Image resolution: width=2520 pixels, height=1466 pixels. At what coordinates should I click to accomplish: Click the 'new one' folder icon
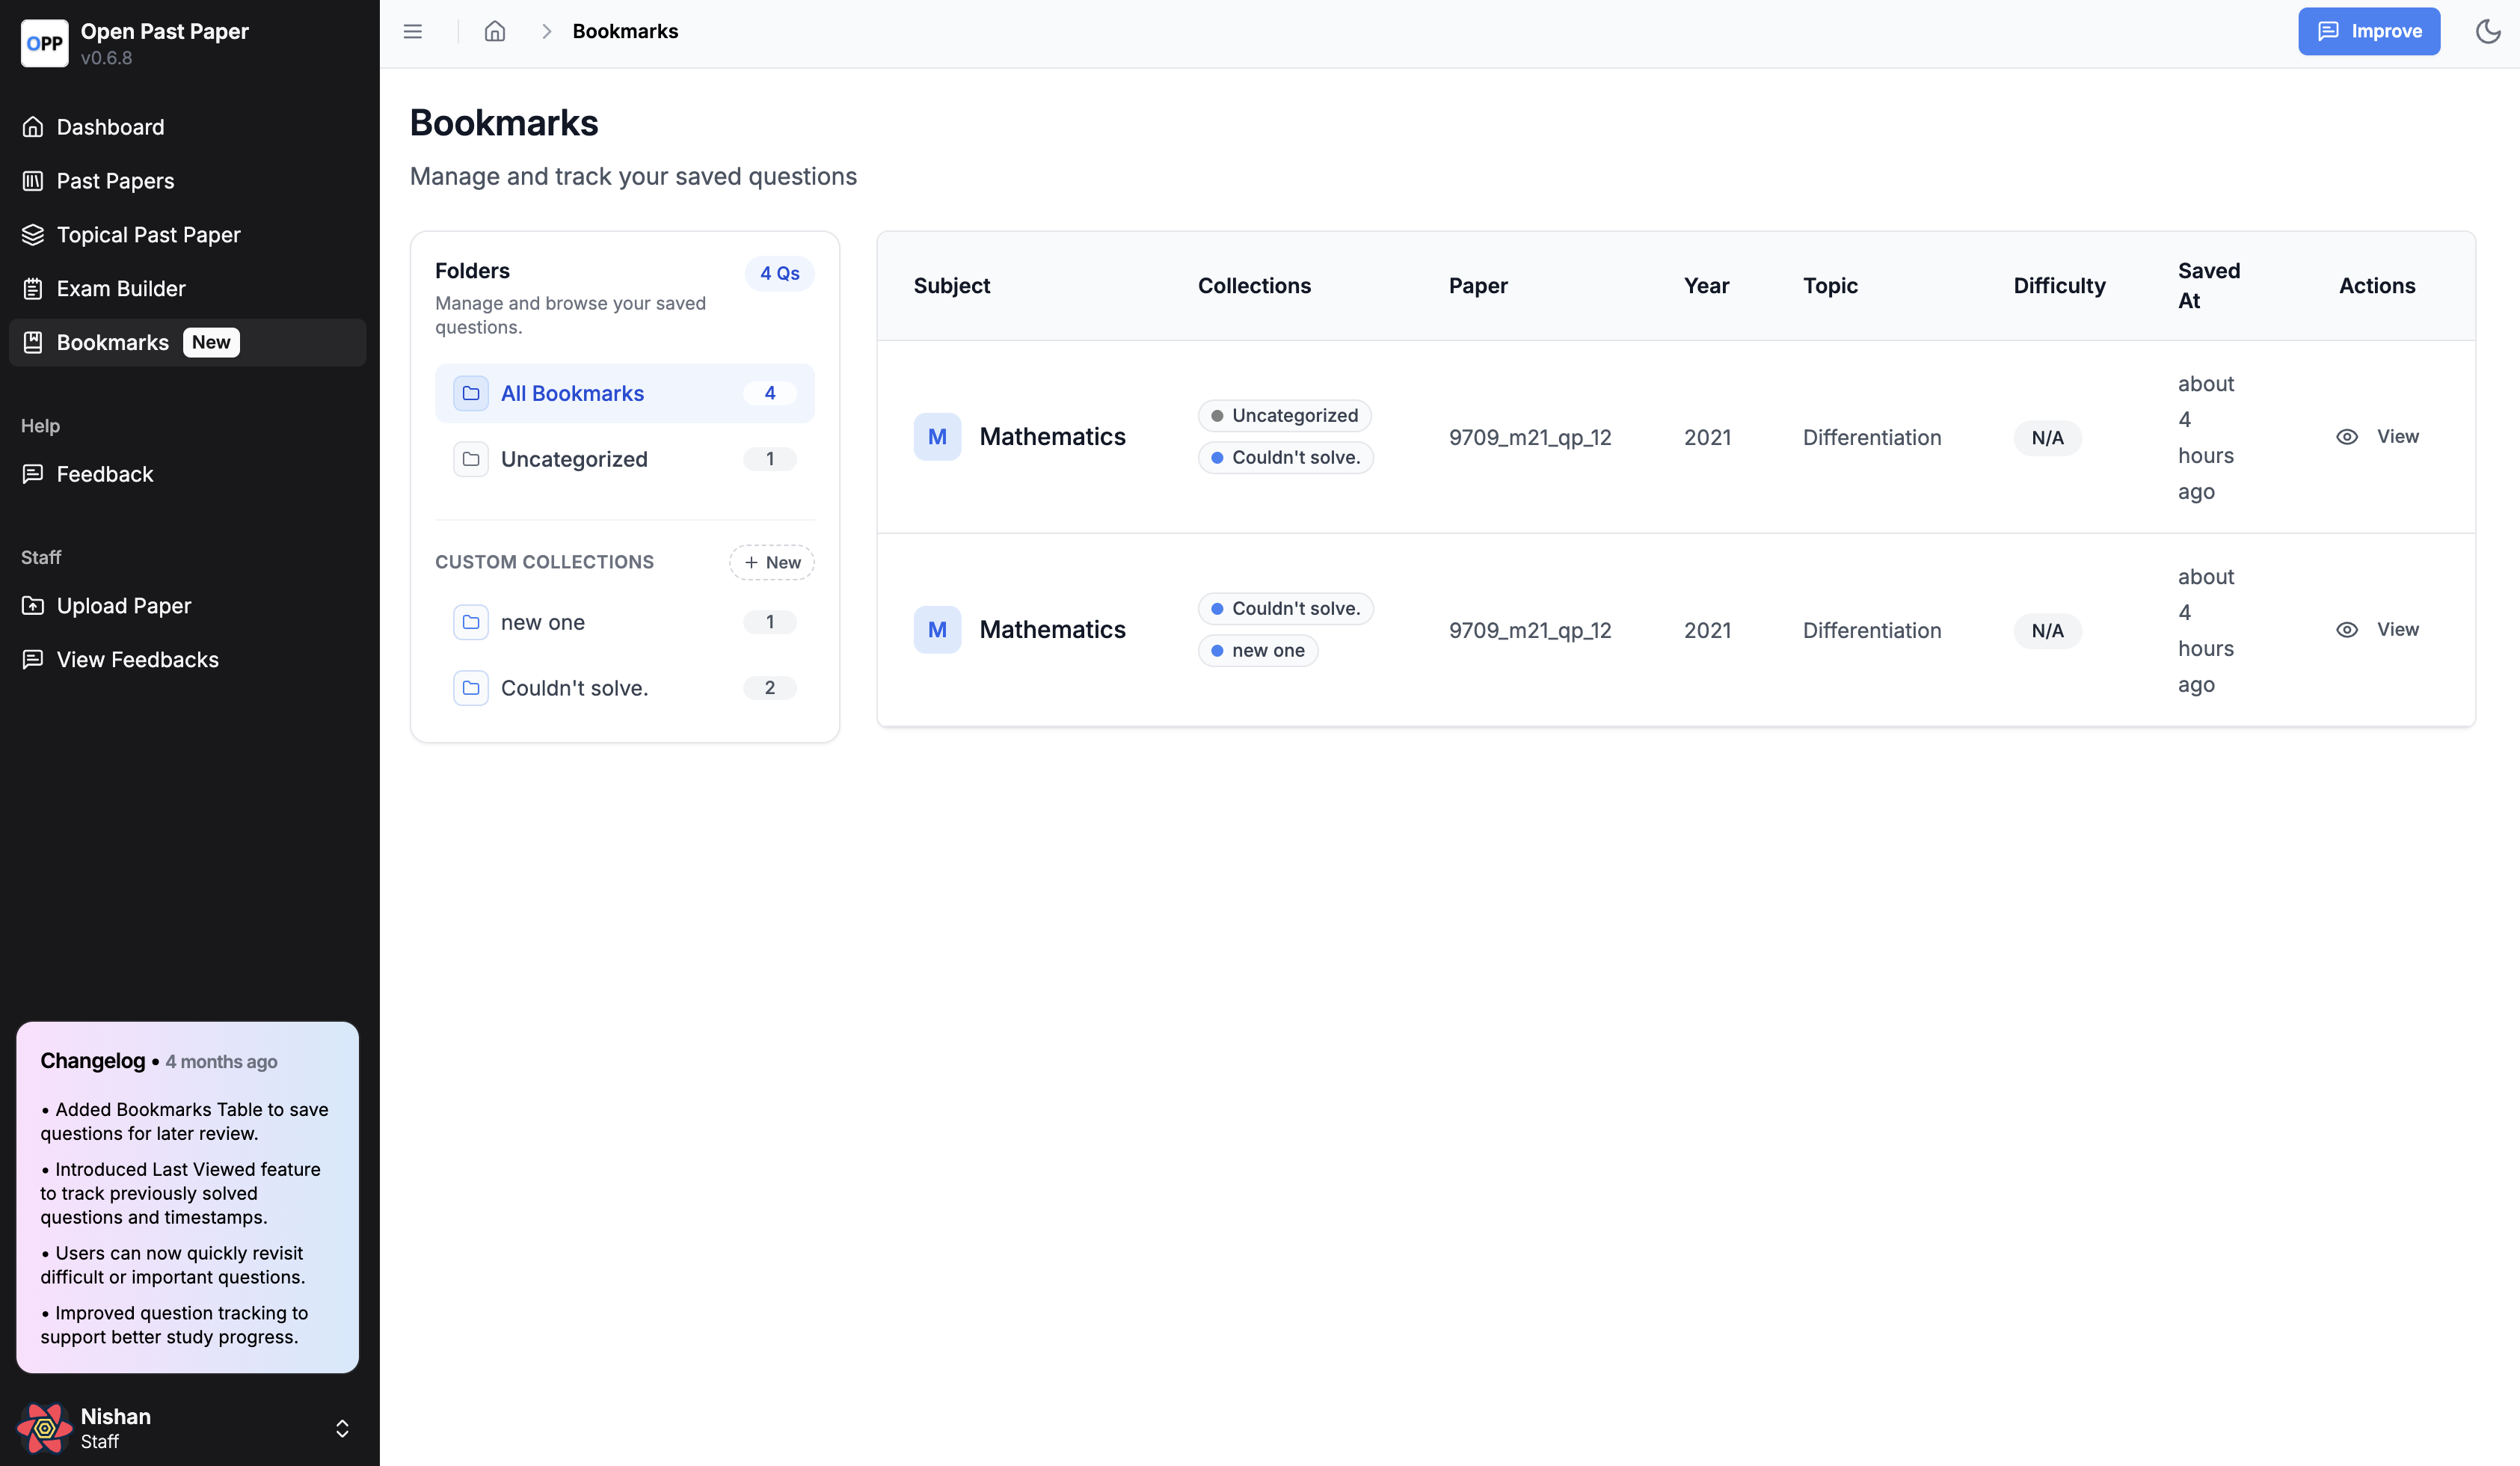pyautogui.click(x=471, y=622)
